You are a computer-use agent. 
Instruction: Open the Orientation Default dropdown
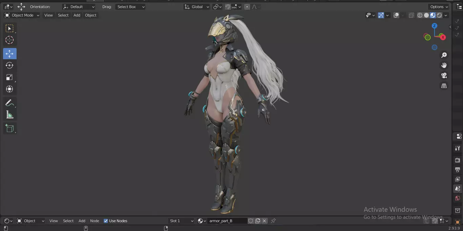click(79, 7)
